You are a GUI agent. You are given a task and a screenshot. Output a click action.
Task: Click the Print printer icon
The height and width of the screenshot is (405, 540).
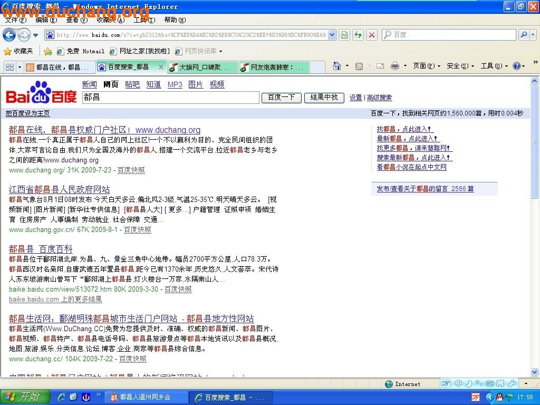pos(394,66)
